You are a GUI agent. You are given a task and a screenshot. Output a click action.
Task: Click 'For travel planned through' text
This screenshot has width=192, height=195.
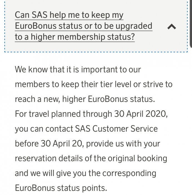tap(63, 114)
